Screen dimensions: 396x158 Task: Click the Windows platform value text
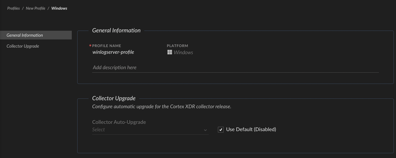[184, 52]
